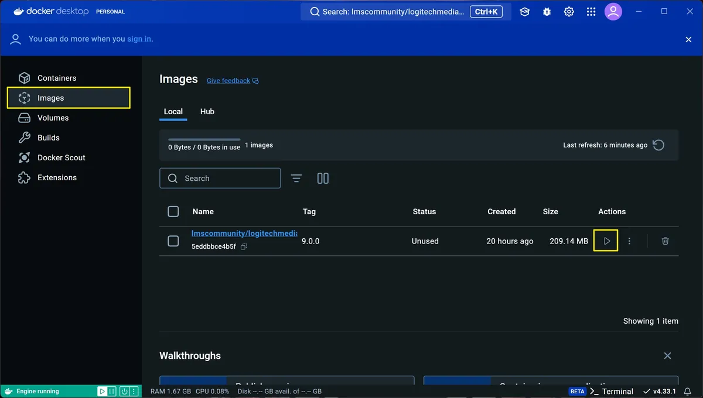Open the apps grid icon
703x398 pixels.
coord(591,12)
